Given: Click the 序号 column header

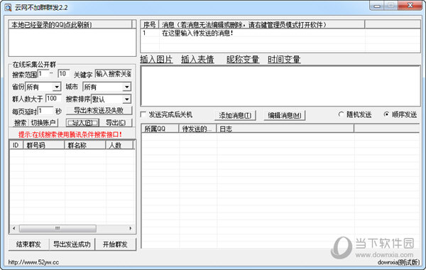Looking at the screenshot, I should [x=150, y=24].
